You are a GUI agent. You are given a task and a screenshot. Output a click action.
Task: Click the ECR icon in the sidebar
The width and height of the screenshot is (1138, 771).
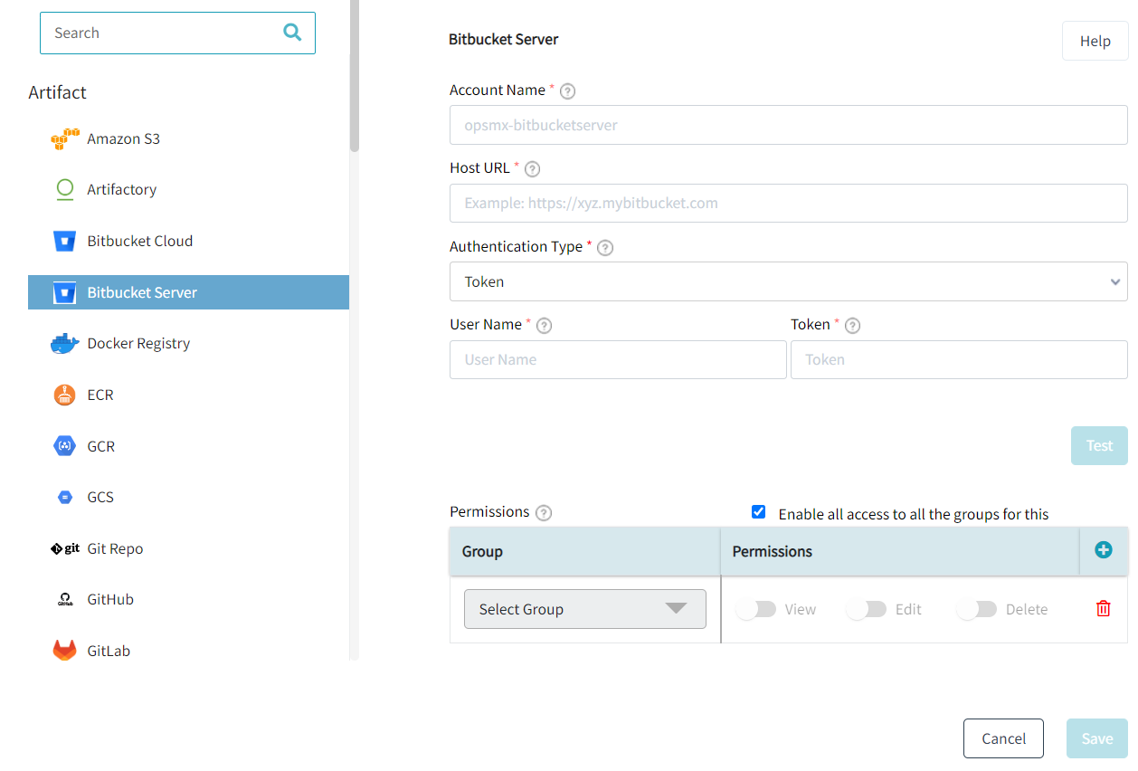click(63, 395)
